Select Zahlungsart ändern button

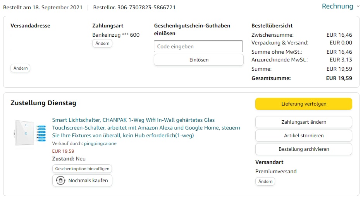[303, 122]
